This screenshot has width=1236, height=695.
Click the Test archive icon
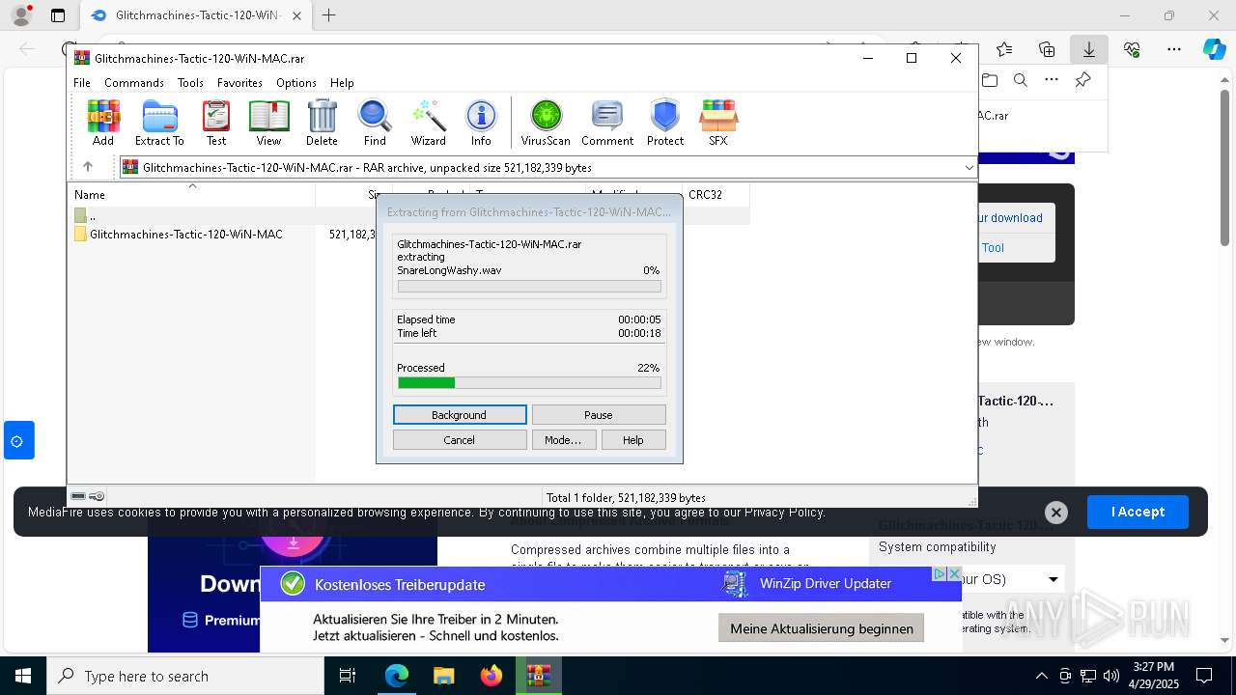pos(216,123)
